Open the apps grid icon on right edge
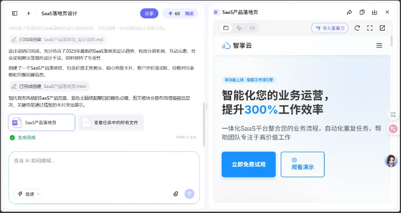Screen dimensions: 401x213 pyautogui.click(x=393, y=115)
